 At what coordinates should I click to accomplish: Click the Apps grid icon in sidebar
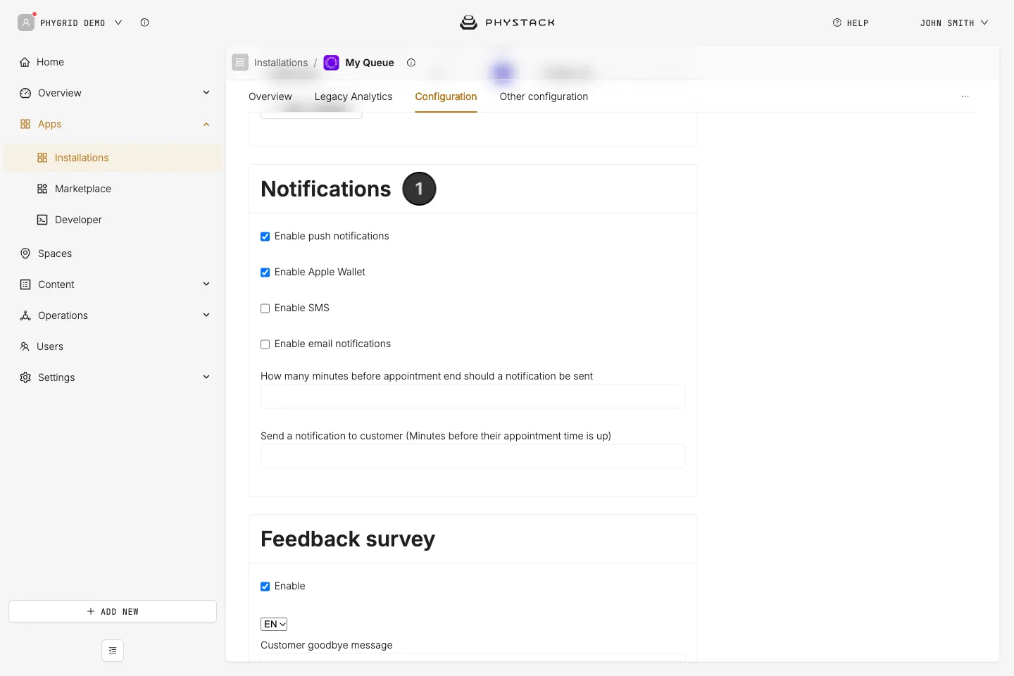point(25,124)
